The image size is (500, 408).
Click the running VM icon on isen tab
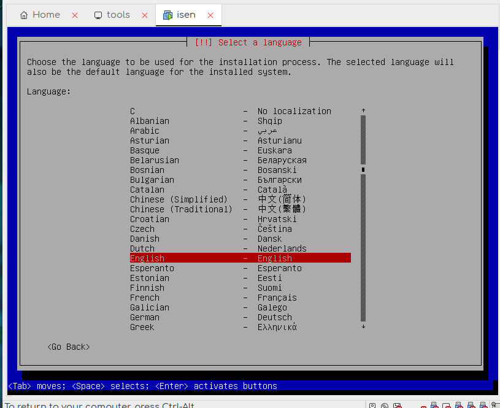tap(167, 15)
